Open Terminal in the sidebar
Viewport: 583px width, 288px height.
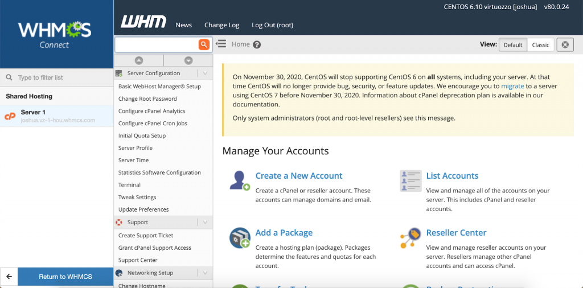(129, 184)
